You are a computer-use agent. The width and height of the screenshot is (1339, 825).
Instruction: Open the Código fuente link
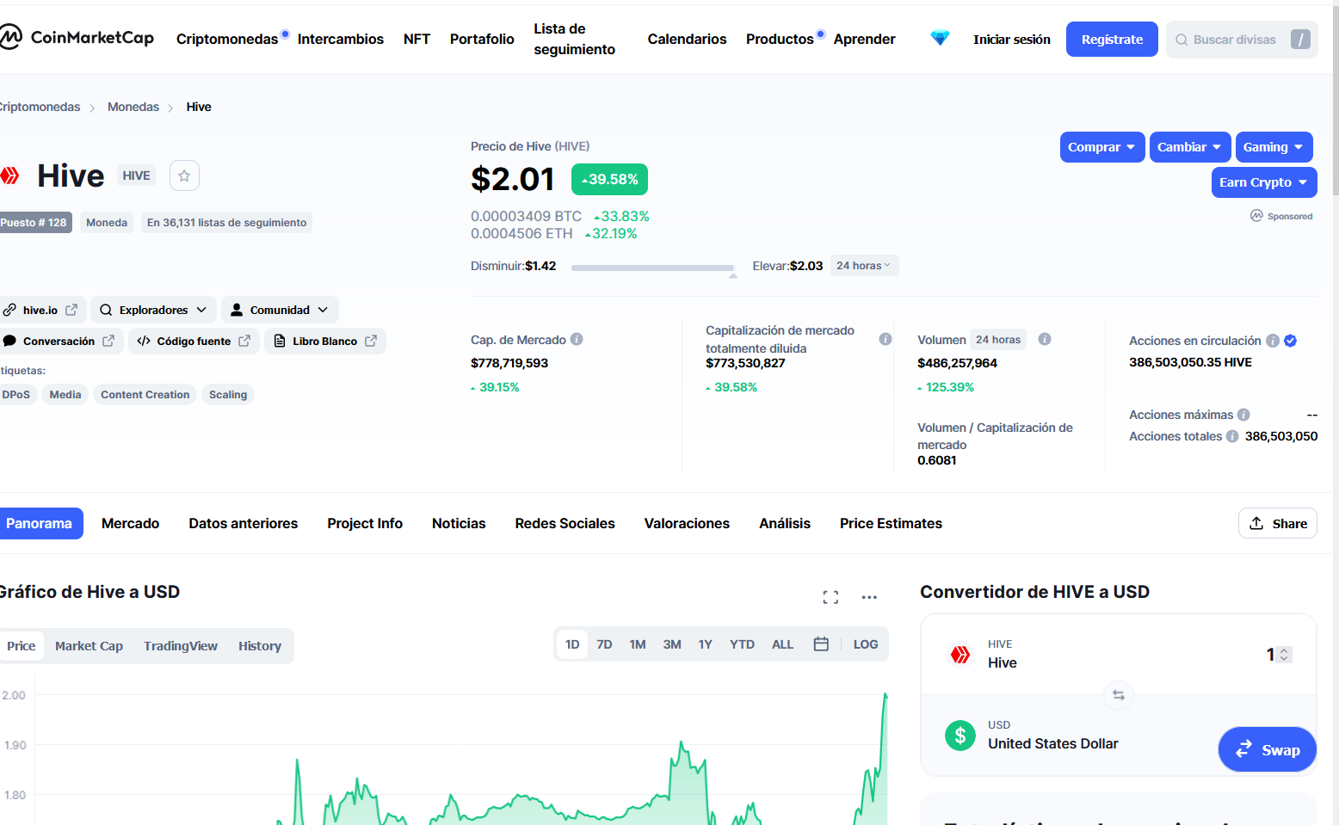tap(194, 341)
